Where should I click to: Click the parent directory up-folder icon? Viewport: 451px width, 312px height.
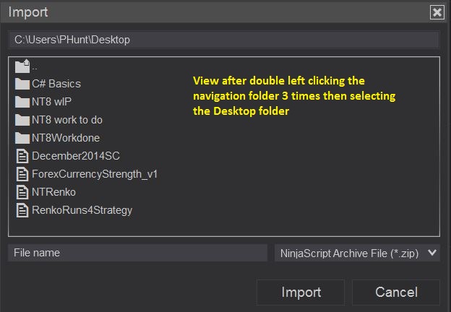22,66
